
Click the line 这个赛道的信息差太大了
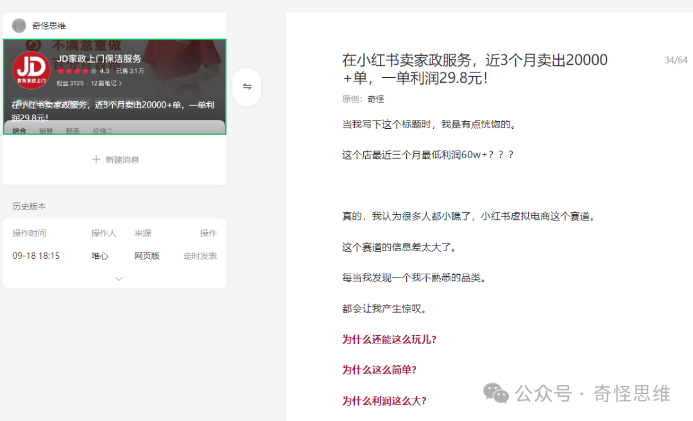[x=399, y=247]
